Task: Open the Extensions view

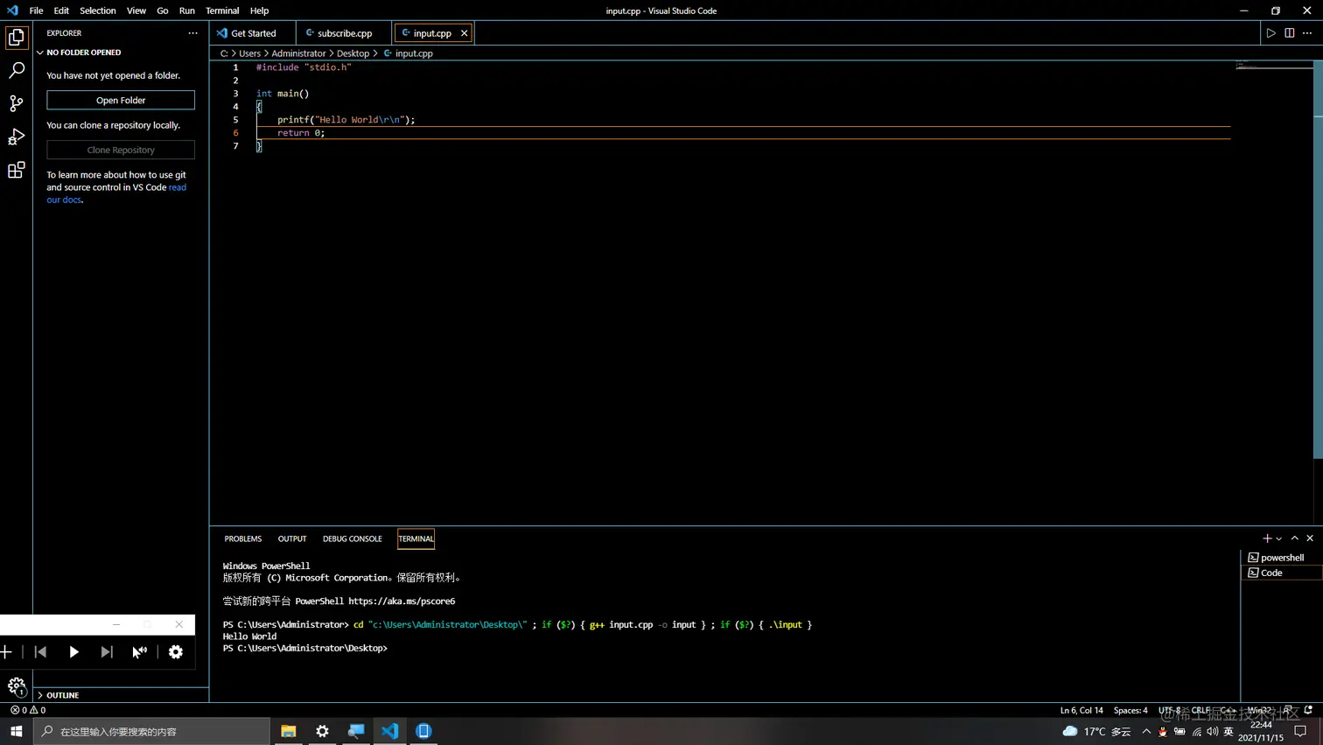Action: coord(16,170)
